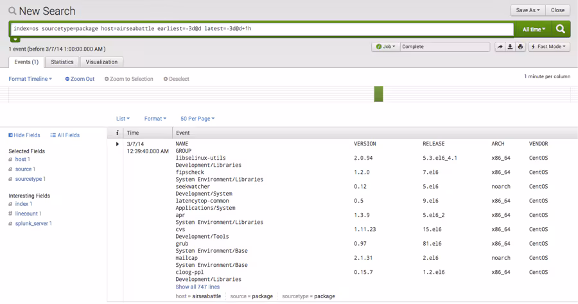The image size is (578, 304).
Task: Select the host field in sidebar
Action: click(20, 159)
